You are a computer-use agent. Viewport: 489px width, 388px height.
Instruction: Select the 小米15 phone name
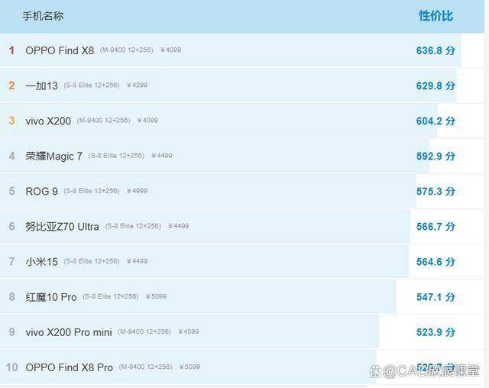tap(41, 261)
